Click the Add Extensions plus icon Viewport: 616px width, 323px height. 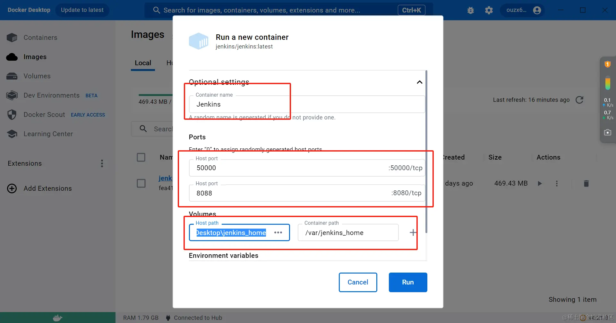(x=12, y=188)
